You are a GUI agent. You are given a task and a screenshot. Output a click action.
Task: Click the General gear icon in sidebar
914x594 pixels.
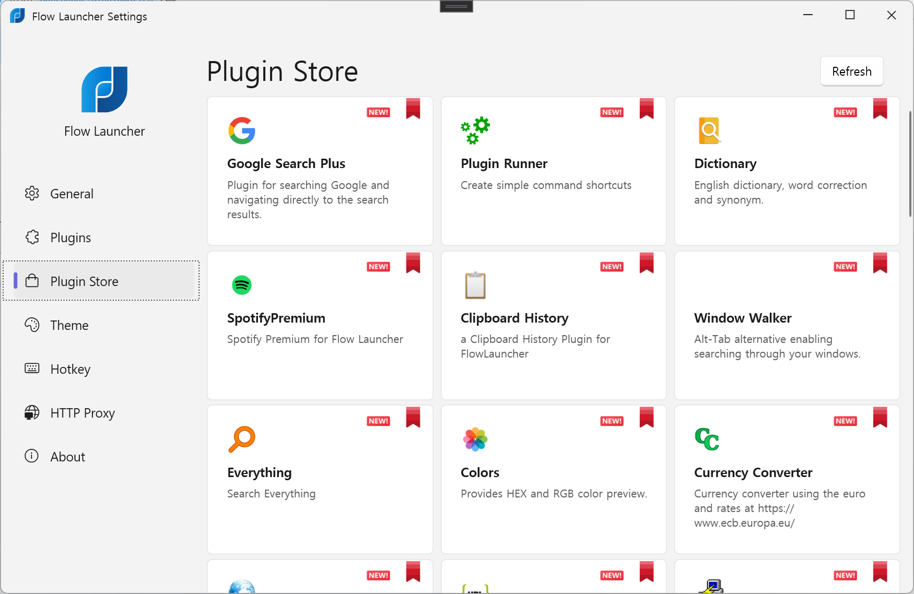pos(32,193)
